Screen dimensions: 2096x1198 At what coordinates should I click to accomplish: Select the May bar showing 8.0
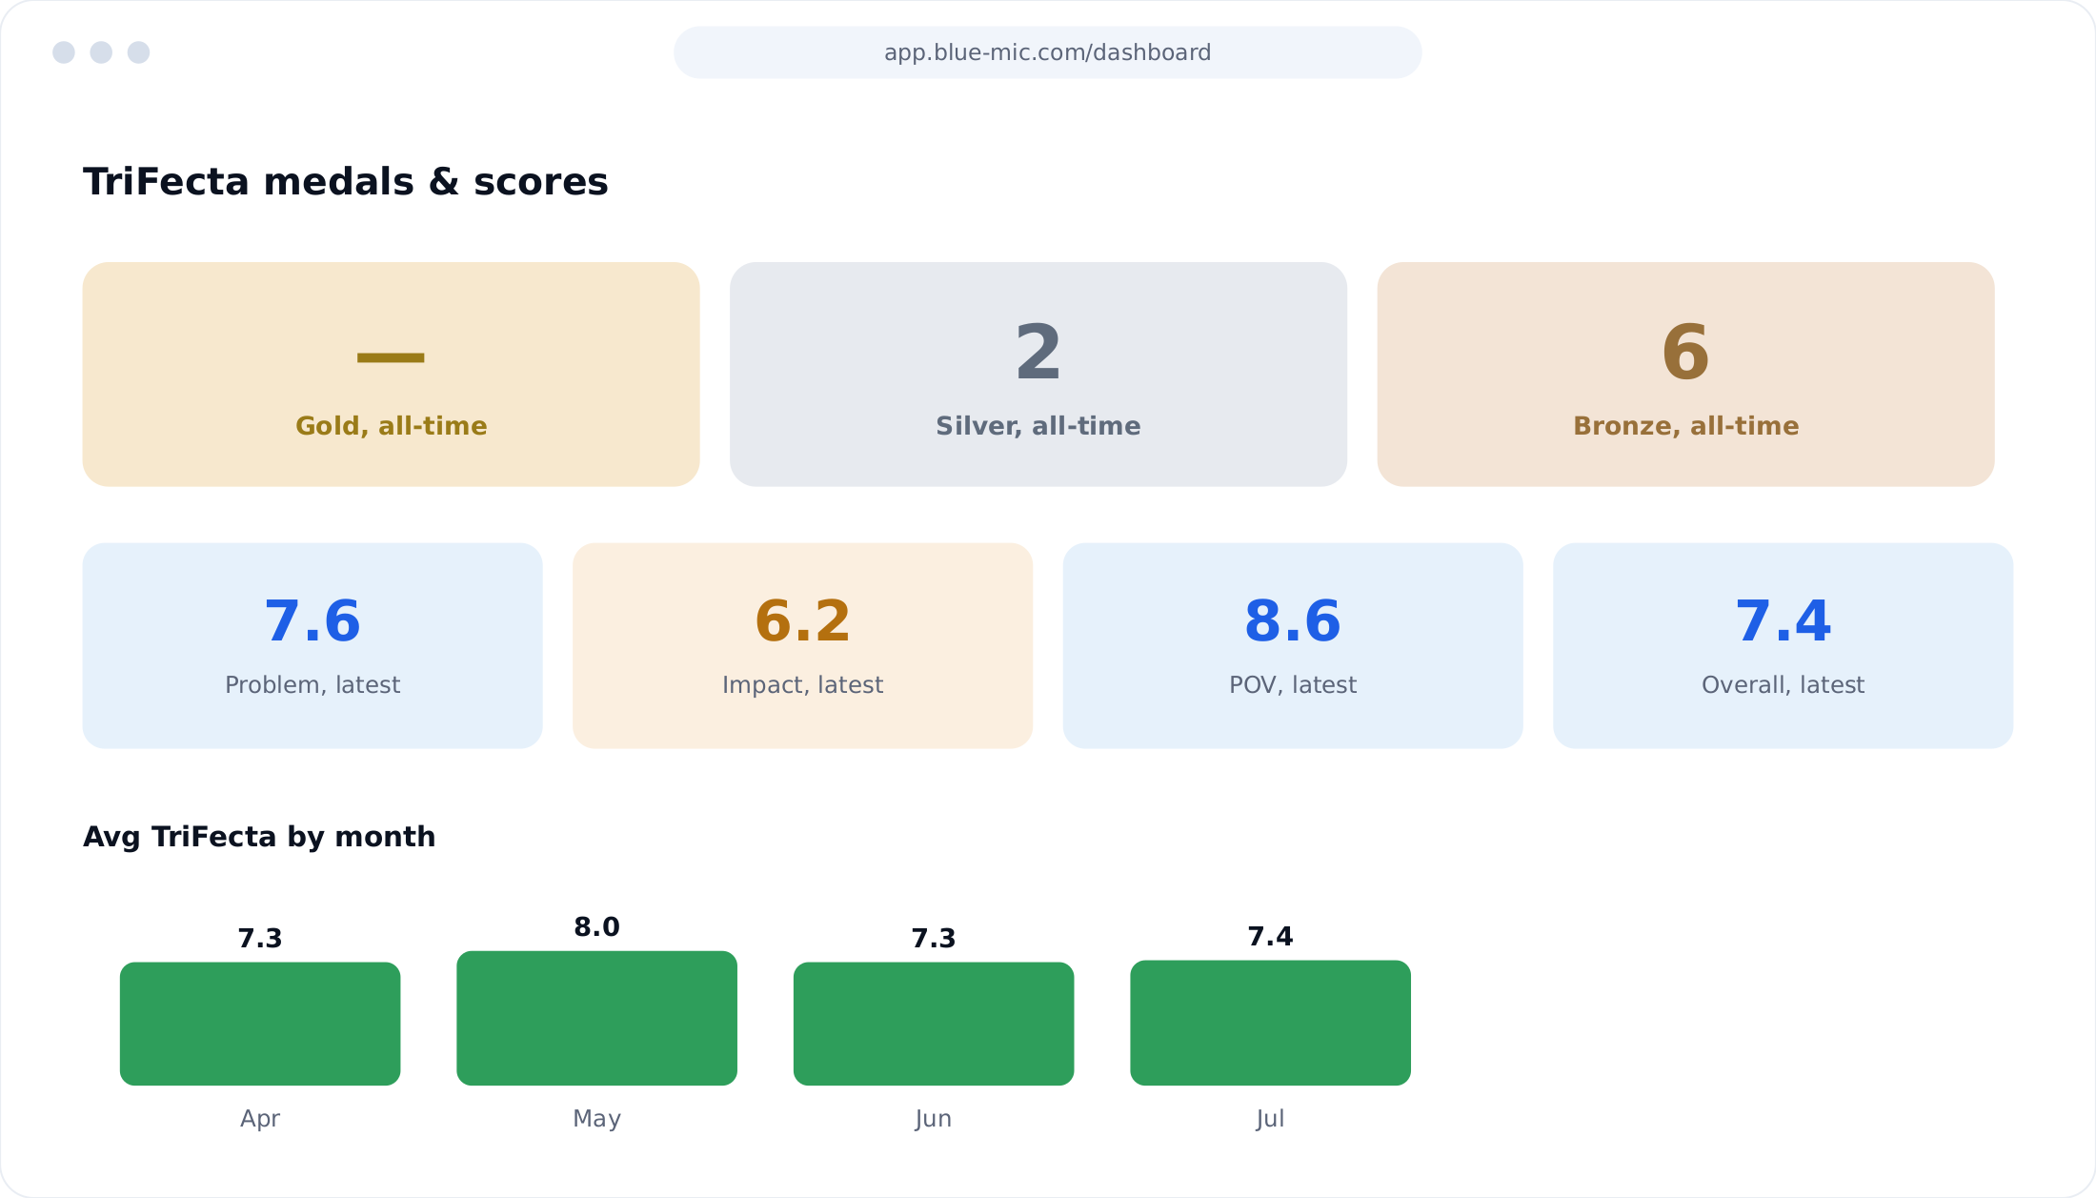(x=596, y=1018)
